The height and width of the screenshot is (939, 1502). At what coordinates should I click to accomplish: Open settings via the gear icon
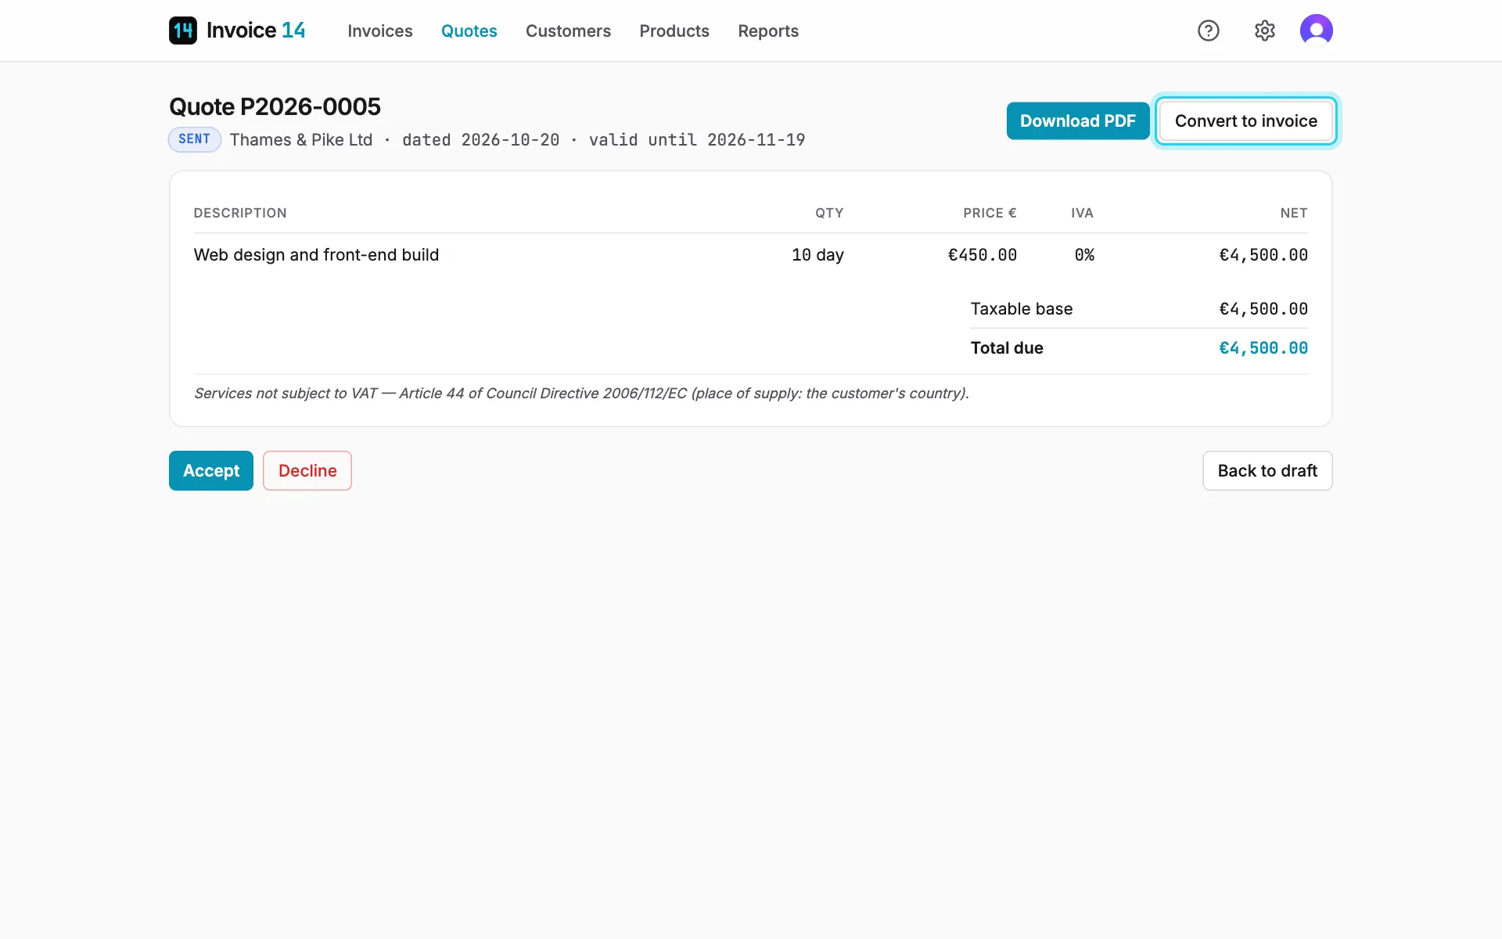(1265, 31)
